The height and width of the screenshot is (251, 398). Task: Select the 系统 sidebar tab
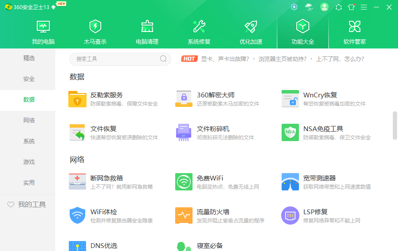pyautogui.click(x=28, y=142)
